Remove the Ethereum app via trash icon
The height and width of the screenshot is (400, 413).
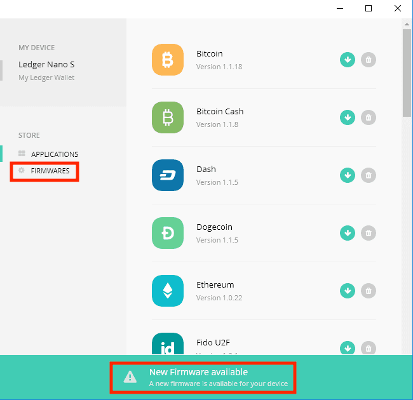368,291
